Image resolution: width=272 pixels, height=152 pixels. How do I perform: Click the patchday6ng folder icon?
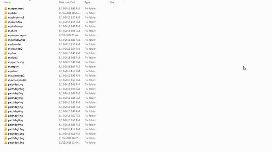(6, 111)
